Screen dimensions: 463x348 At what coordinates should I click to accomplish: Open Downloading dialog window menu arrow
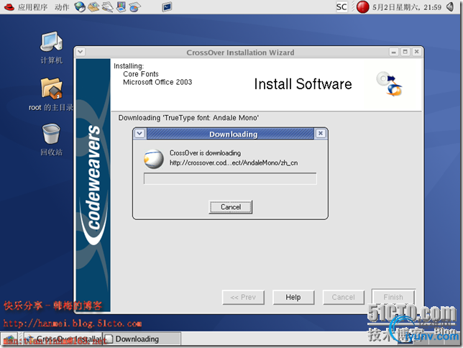coord(139,134)
